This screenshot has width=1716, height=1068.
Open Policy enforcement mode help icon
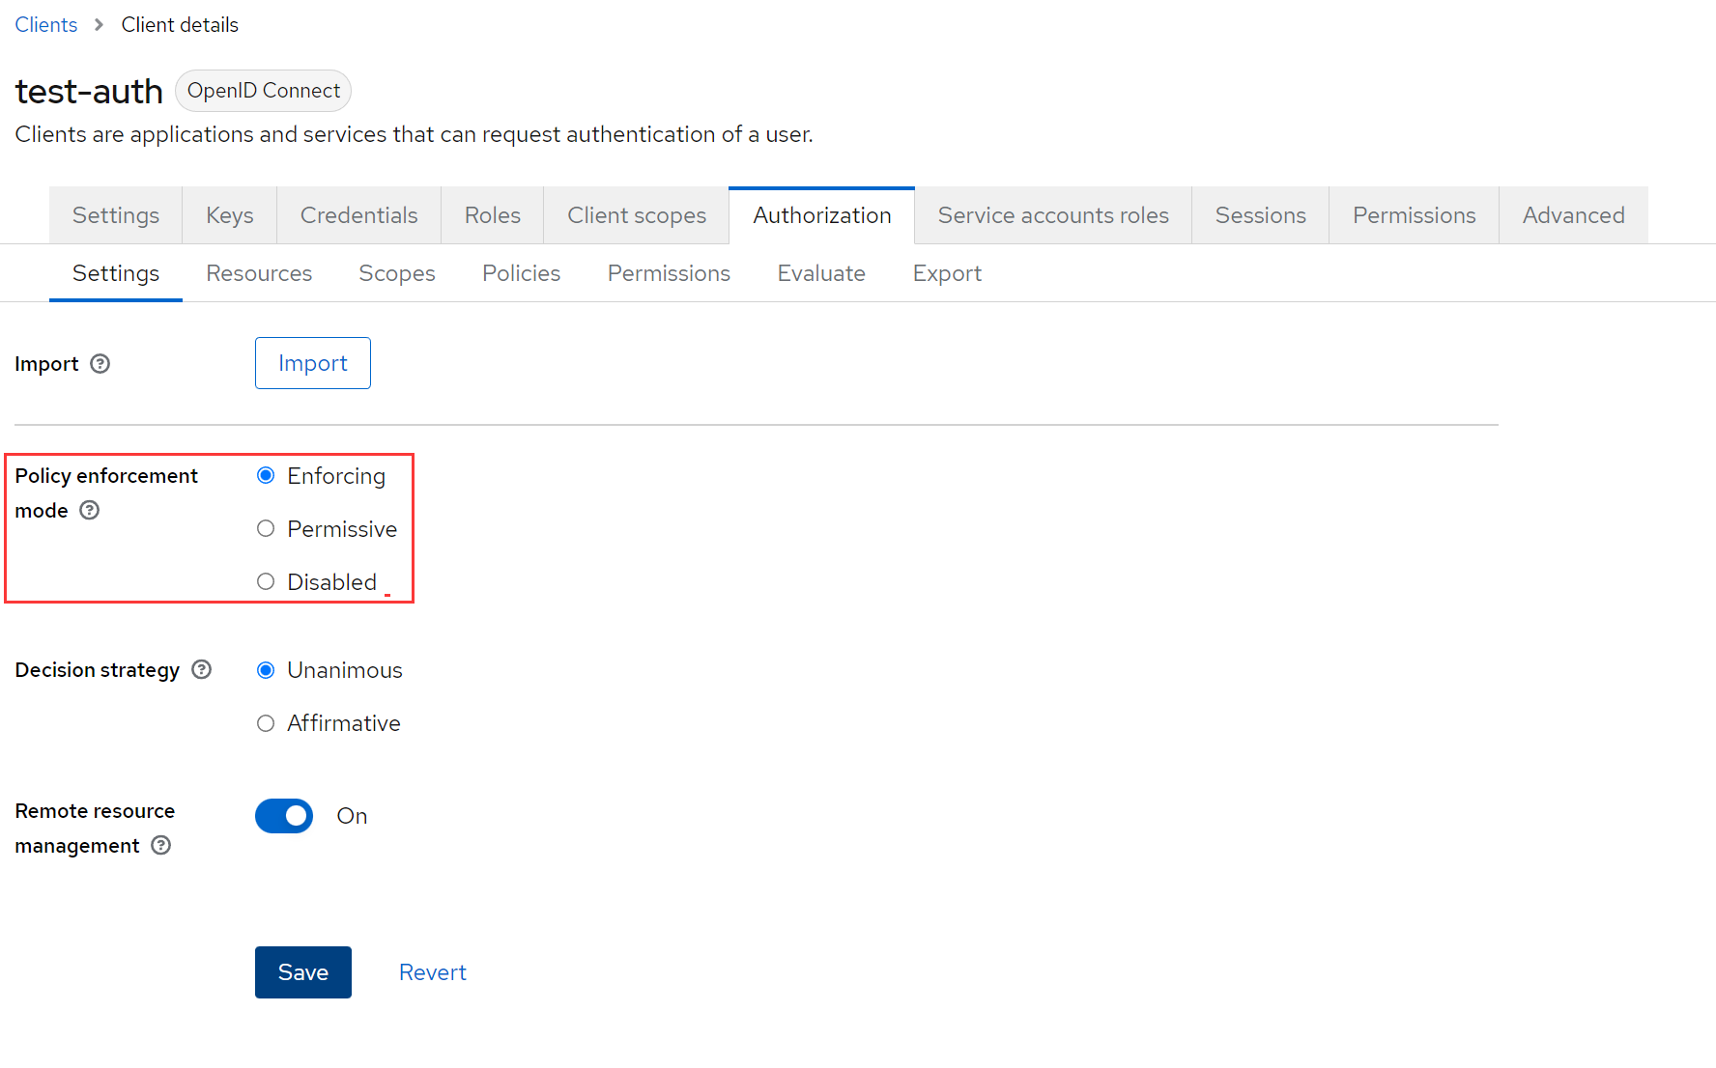90,510
